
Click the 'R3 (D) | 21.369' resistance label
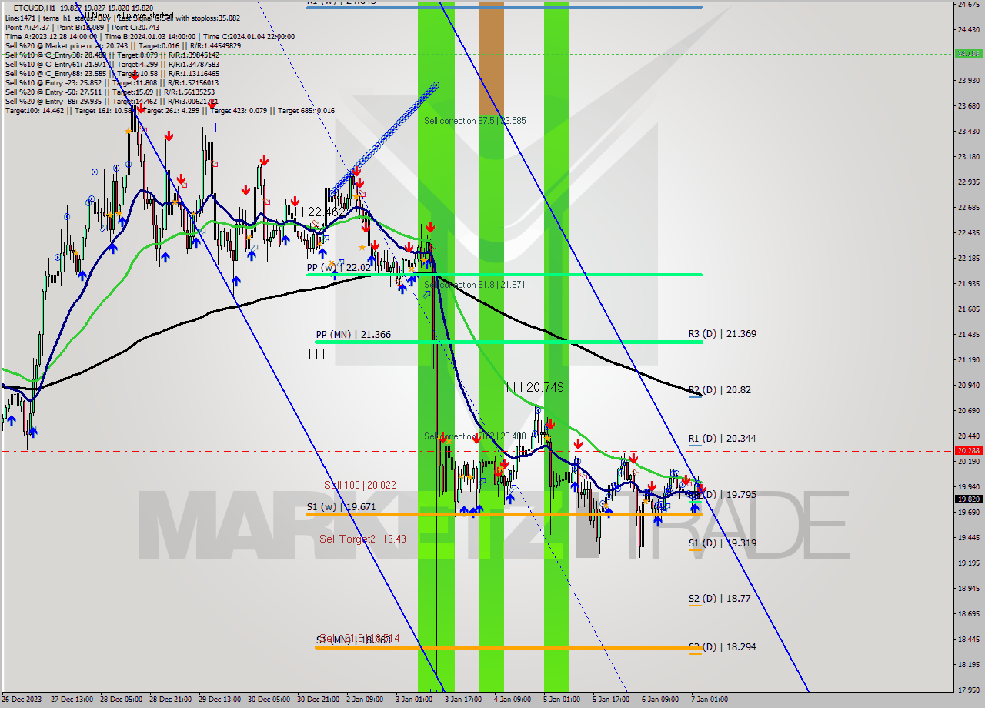[722, 334]
